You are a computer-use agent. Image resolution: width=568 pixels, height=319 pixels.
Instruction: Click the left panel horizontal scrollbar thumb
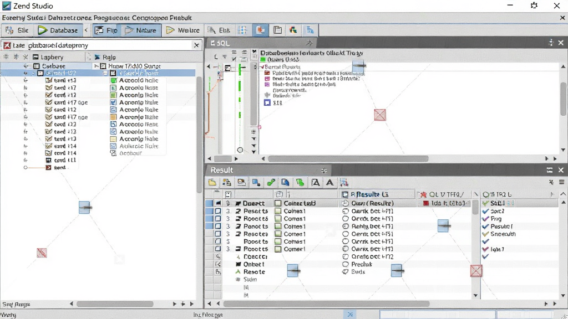(115, 304)
